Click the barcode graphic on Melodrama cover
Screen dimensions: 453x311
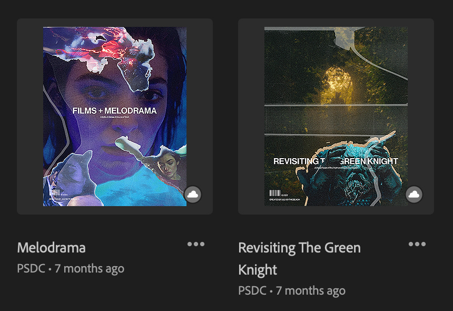click(55, 193)
